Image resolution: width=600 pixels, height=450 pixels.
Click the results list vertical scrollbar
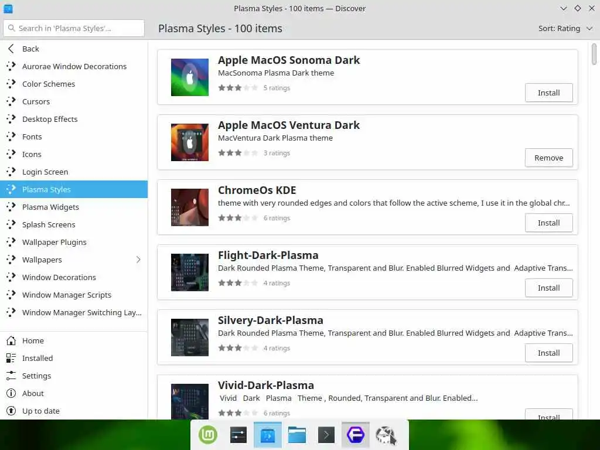pyautogui.click(x=594, y=54)
